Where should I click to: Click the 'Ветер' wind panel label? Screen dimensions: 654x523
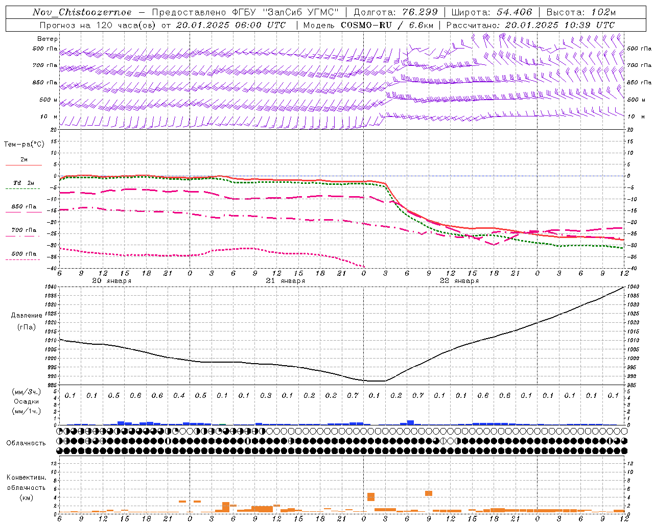pyautogui.click(x=48, y=39)
